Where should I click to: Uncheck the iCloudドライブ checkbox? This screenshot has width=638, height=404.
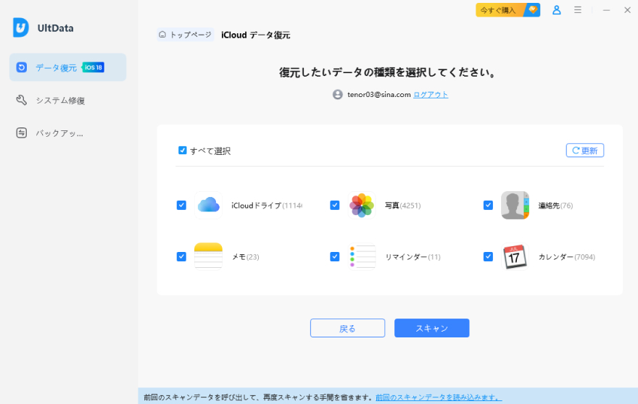coord(181,205)
